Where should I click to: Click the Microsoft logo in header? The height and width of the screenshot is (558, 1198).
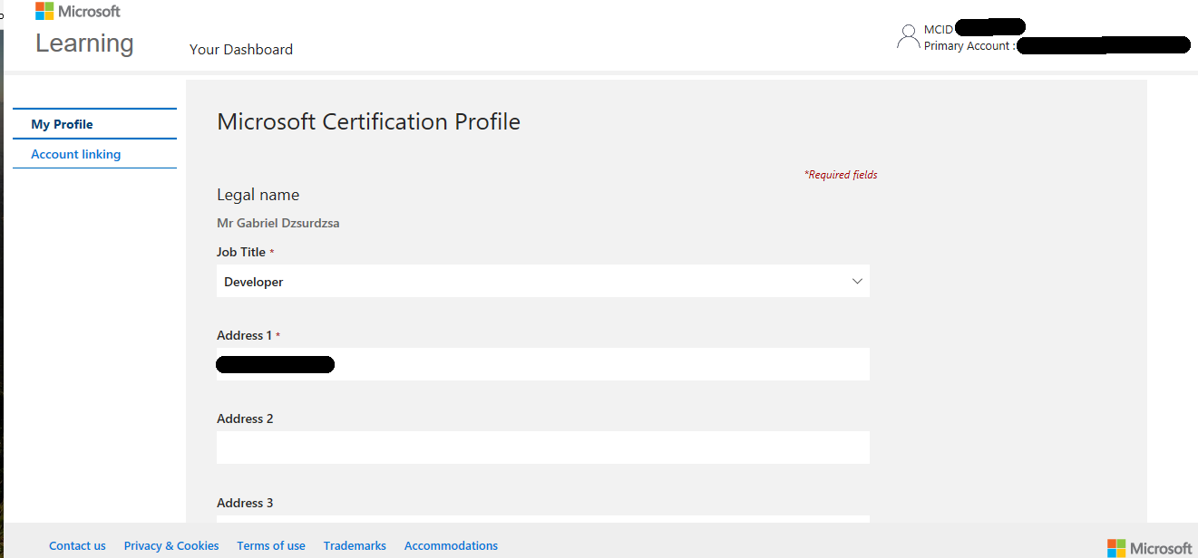click(x=78, y=11)
